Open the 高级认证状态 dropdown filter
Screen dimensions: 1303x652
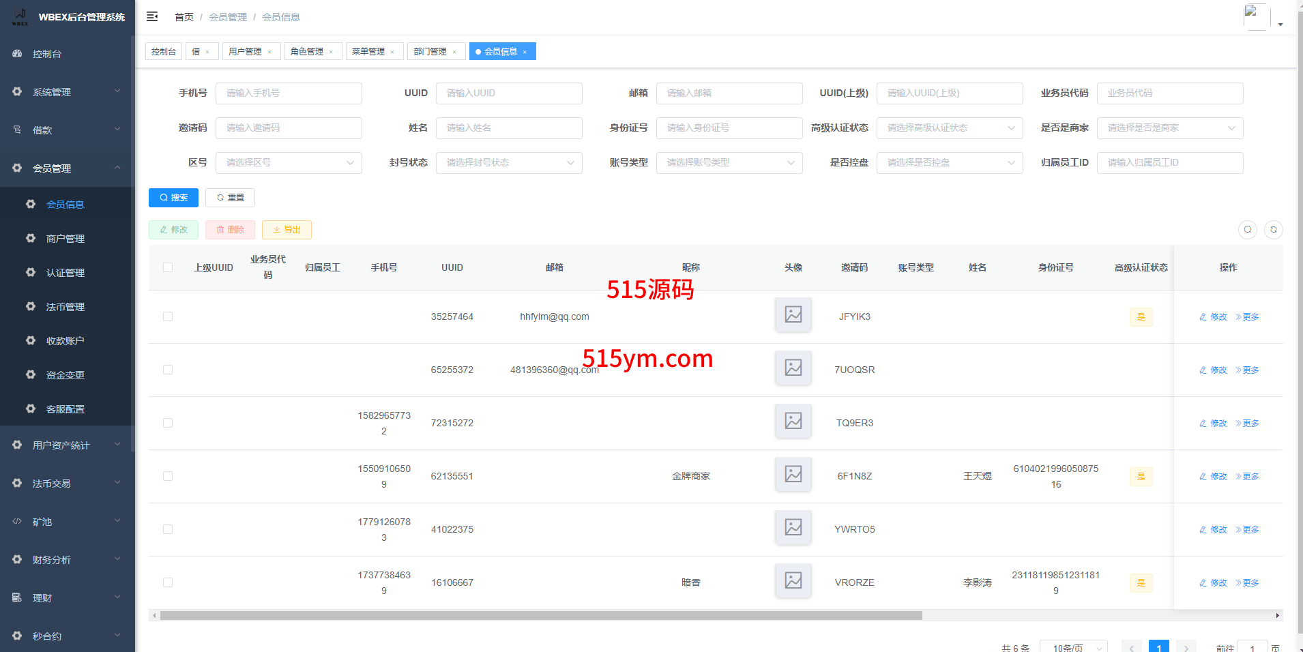coord(949,128)
